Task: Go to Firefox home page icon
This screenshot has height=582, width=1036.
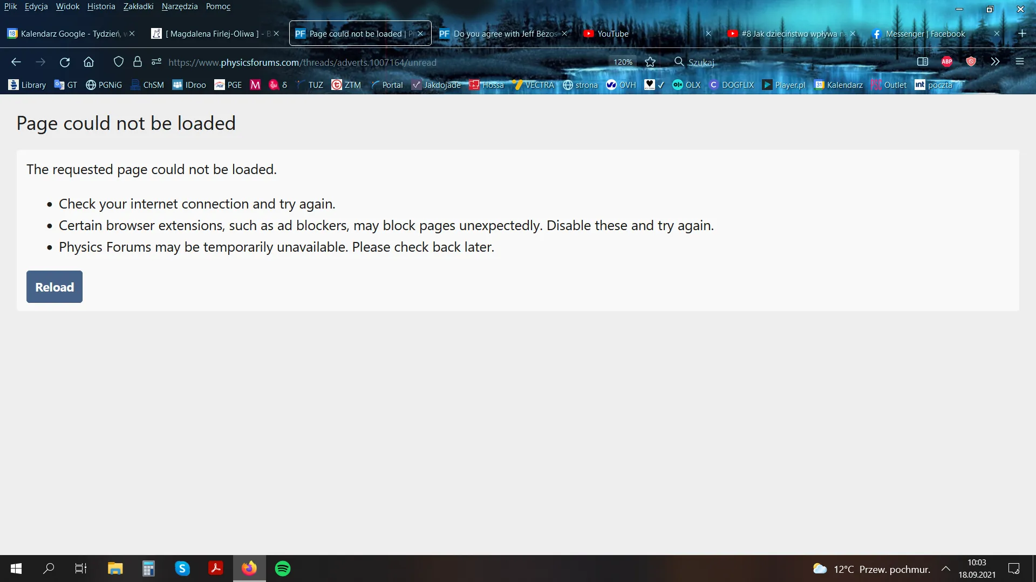Action: click(88, 62)
